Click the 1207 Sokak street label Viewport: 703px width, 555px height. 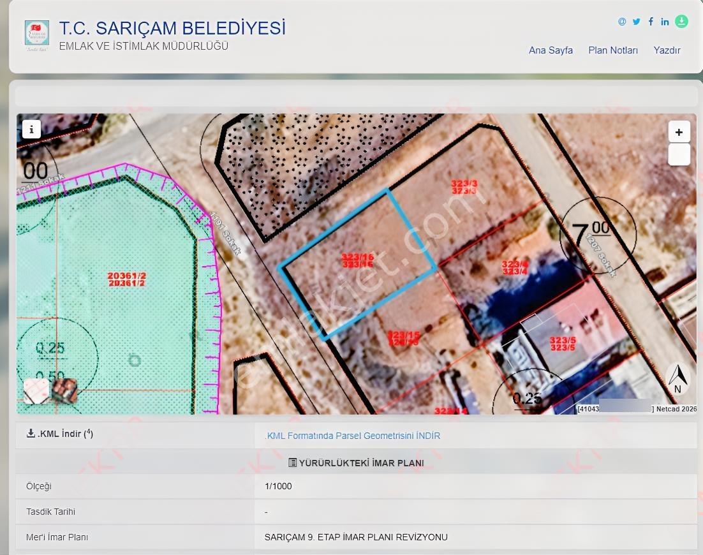601,255
